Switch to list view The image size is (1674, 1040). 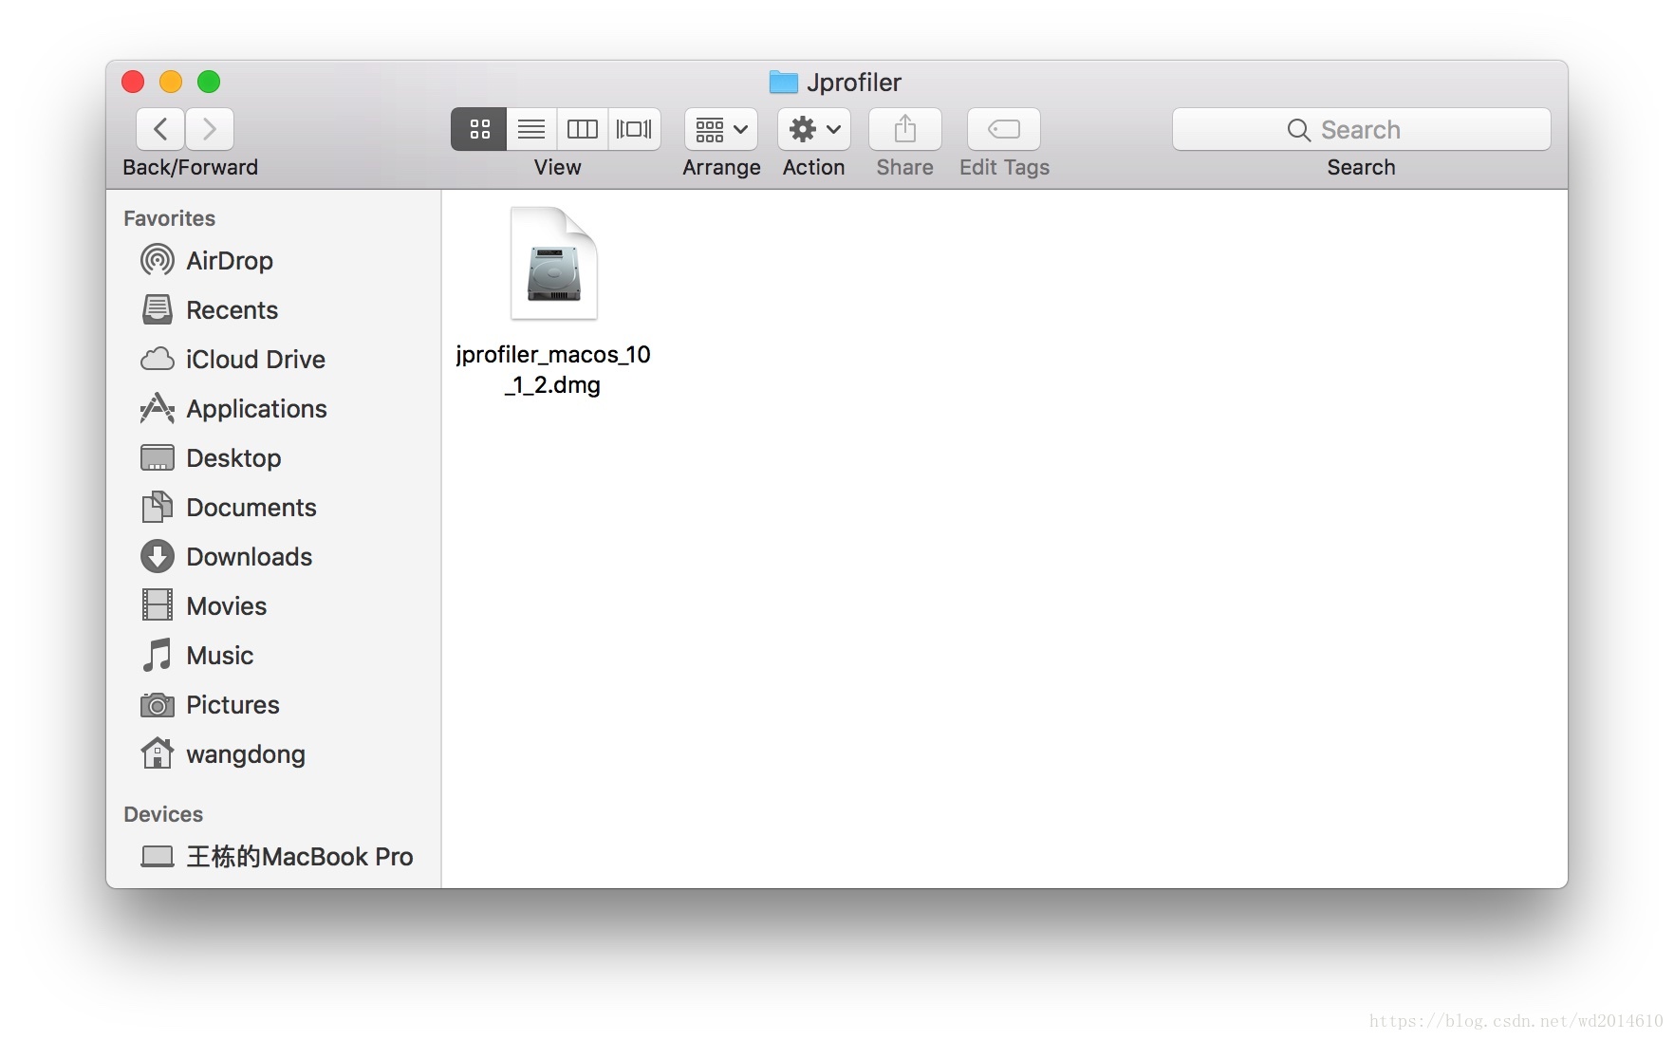[x=531, y=129]
